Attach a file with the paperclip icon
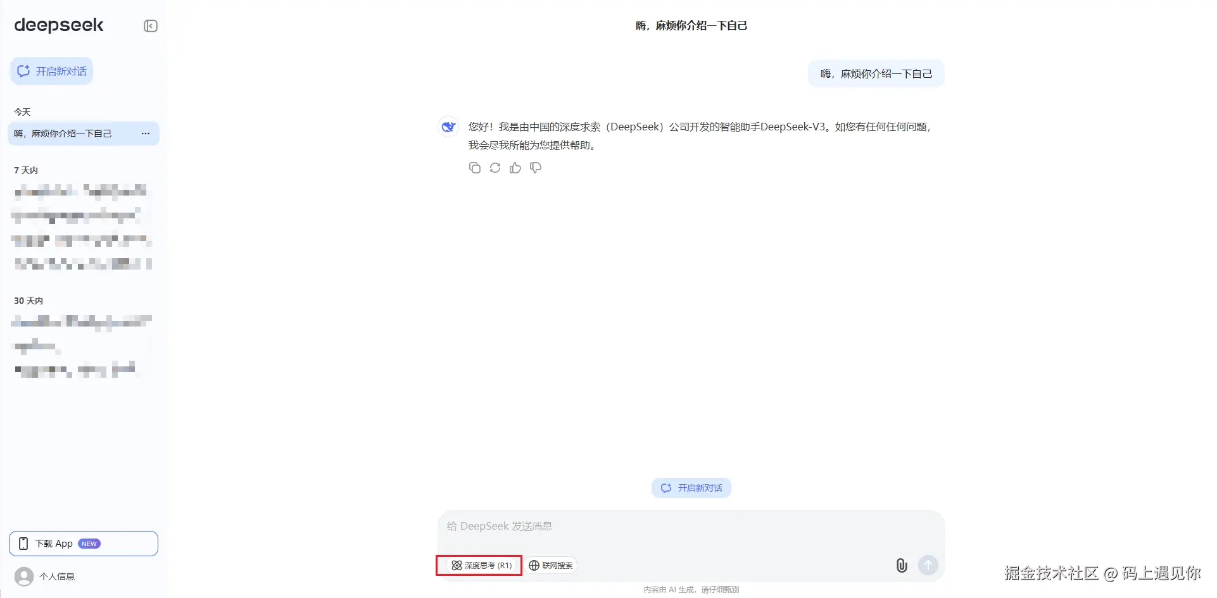This screenshot has height=598, width=1217. point(902,565)
